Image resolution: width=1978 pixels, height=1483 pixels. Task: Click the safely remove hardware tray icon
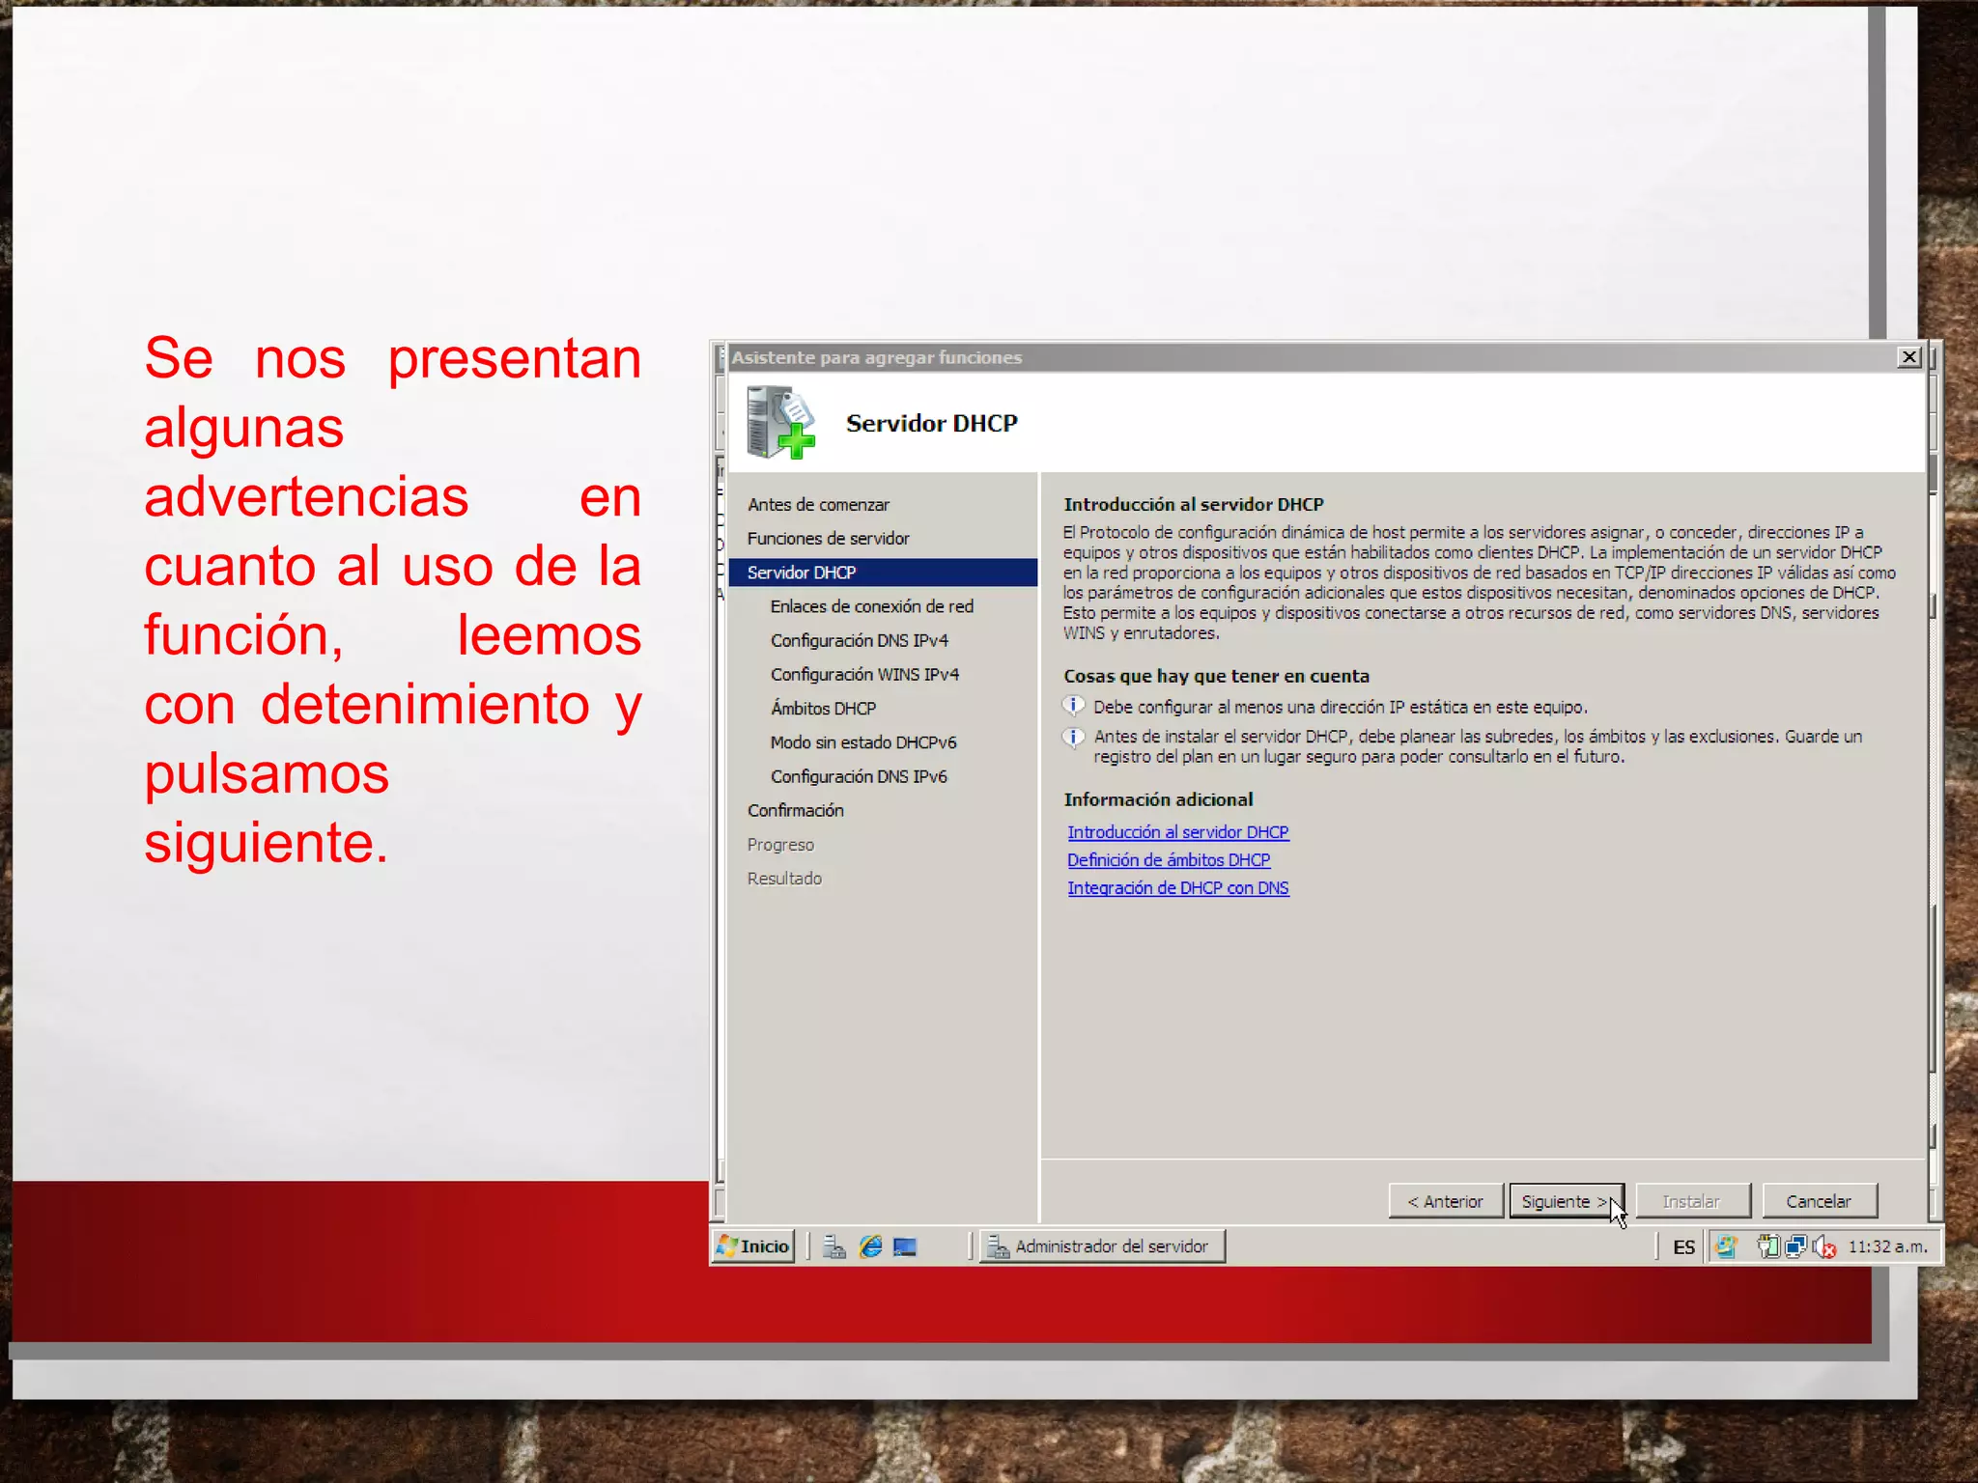(x=1768, y=1247)
